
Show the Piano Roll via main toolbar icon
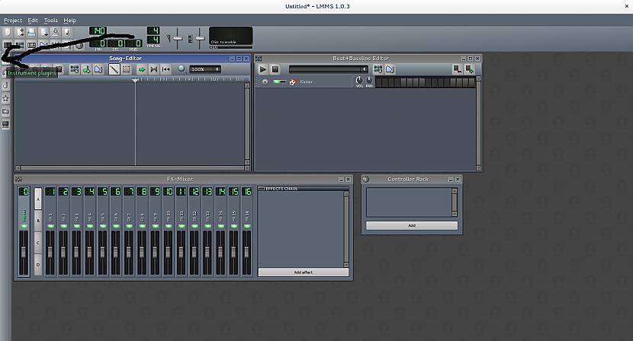31,45
